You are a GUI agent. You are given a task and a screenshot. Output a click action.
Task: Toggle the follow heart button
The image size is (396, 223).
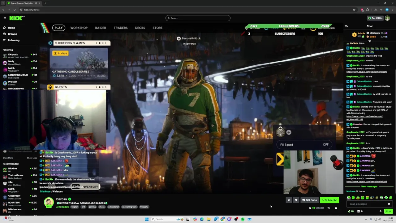pyautogui.click(x=296, y=200)
